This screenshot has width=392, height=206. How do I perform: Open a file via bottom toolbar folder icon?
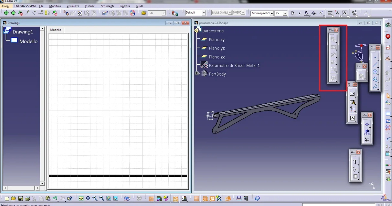(13, 199)
